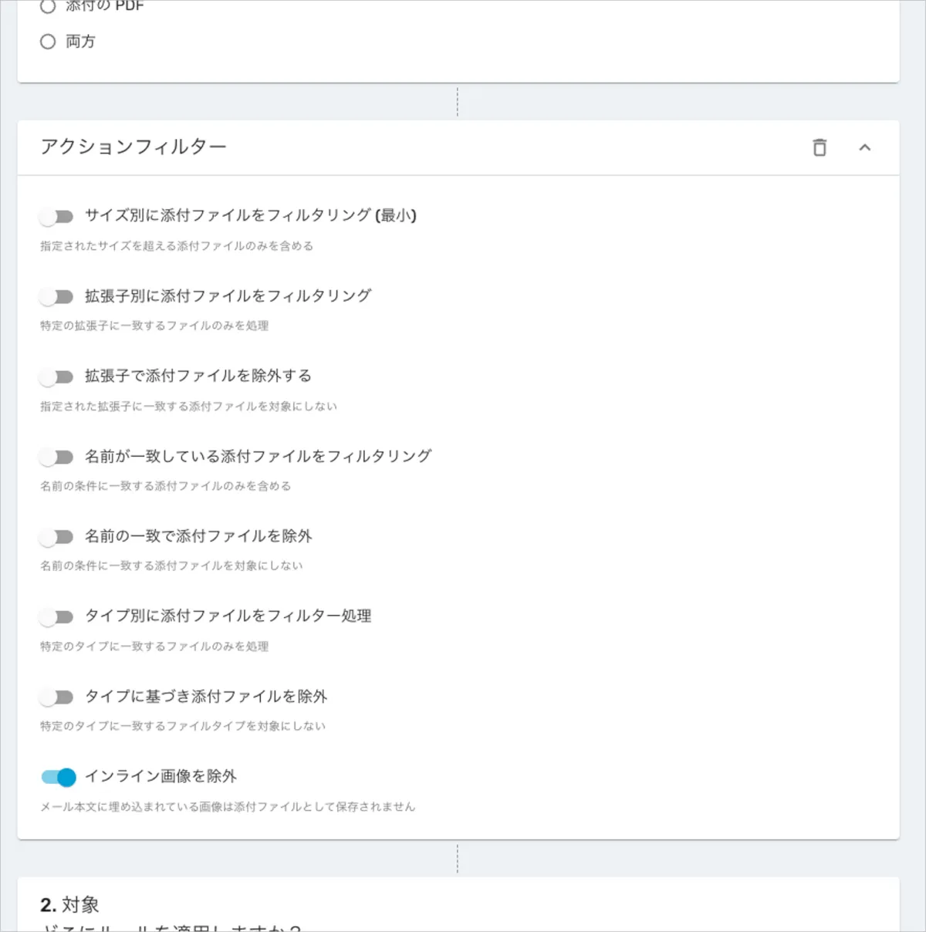Turn on the 拡張子別に添付ファイルをフィルタリング switch

(x=56, y=296)
